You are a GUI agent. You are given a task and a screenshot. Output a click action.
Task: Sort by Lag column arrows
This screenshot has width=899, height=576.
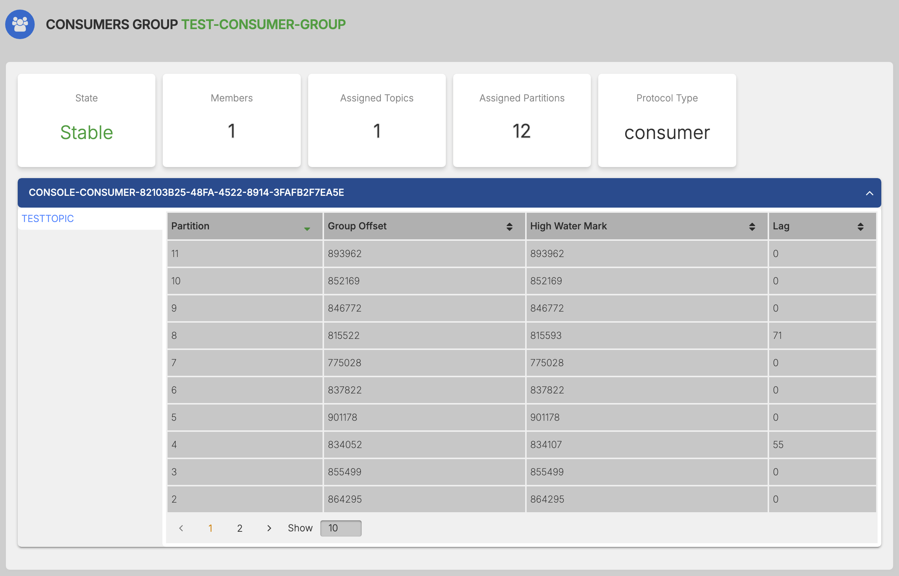coord(860,226)
